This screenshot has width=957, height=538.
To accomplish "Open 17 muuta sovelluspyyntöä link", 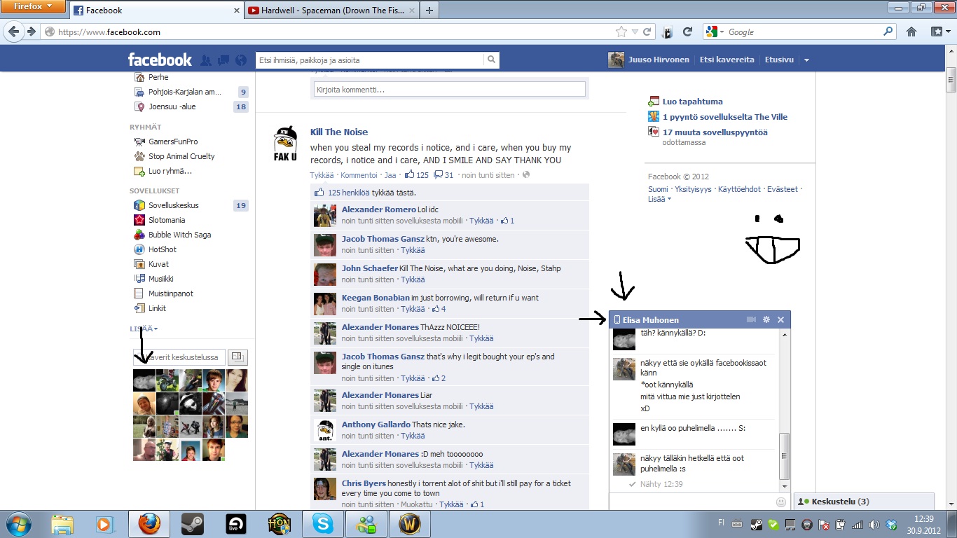I will point(715,132).
